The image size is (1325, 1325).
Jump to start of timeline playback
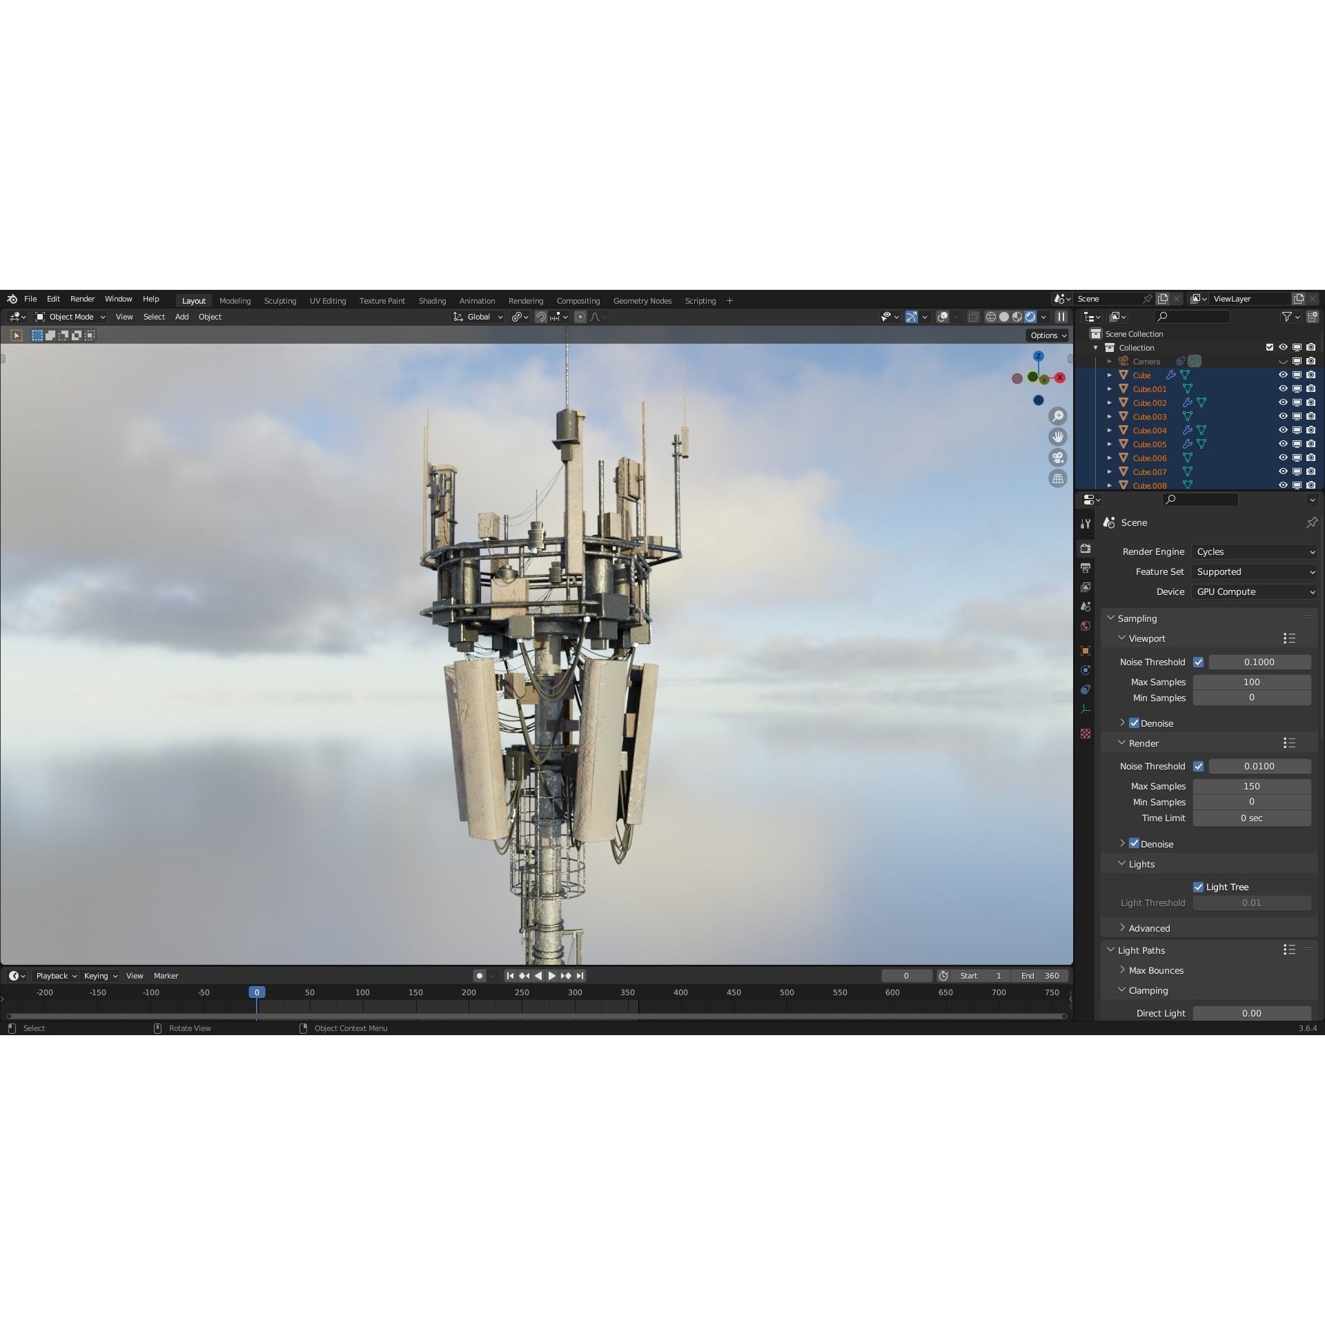pyautogui.click(x=510, y=975)
